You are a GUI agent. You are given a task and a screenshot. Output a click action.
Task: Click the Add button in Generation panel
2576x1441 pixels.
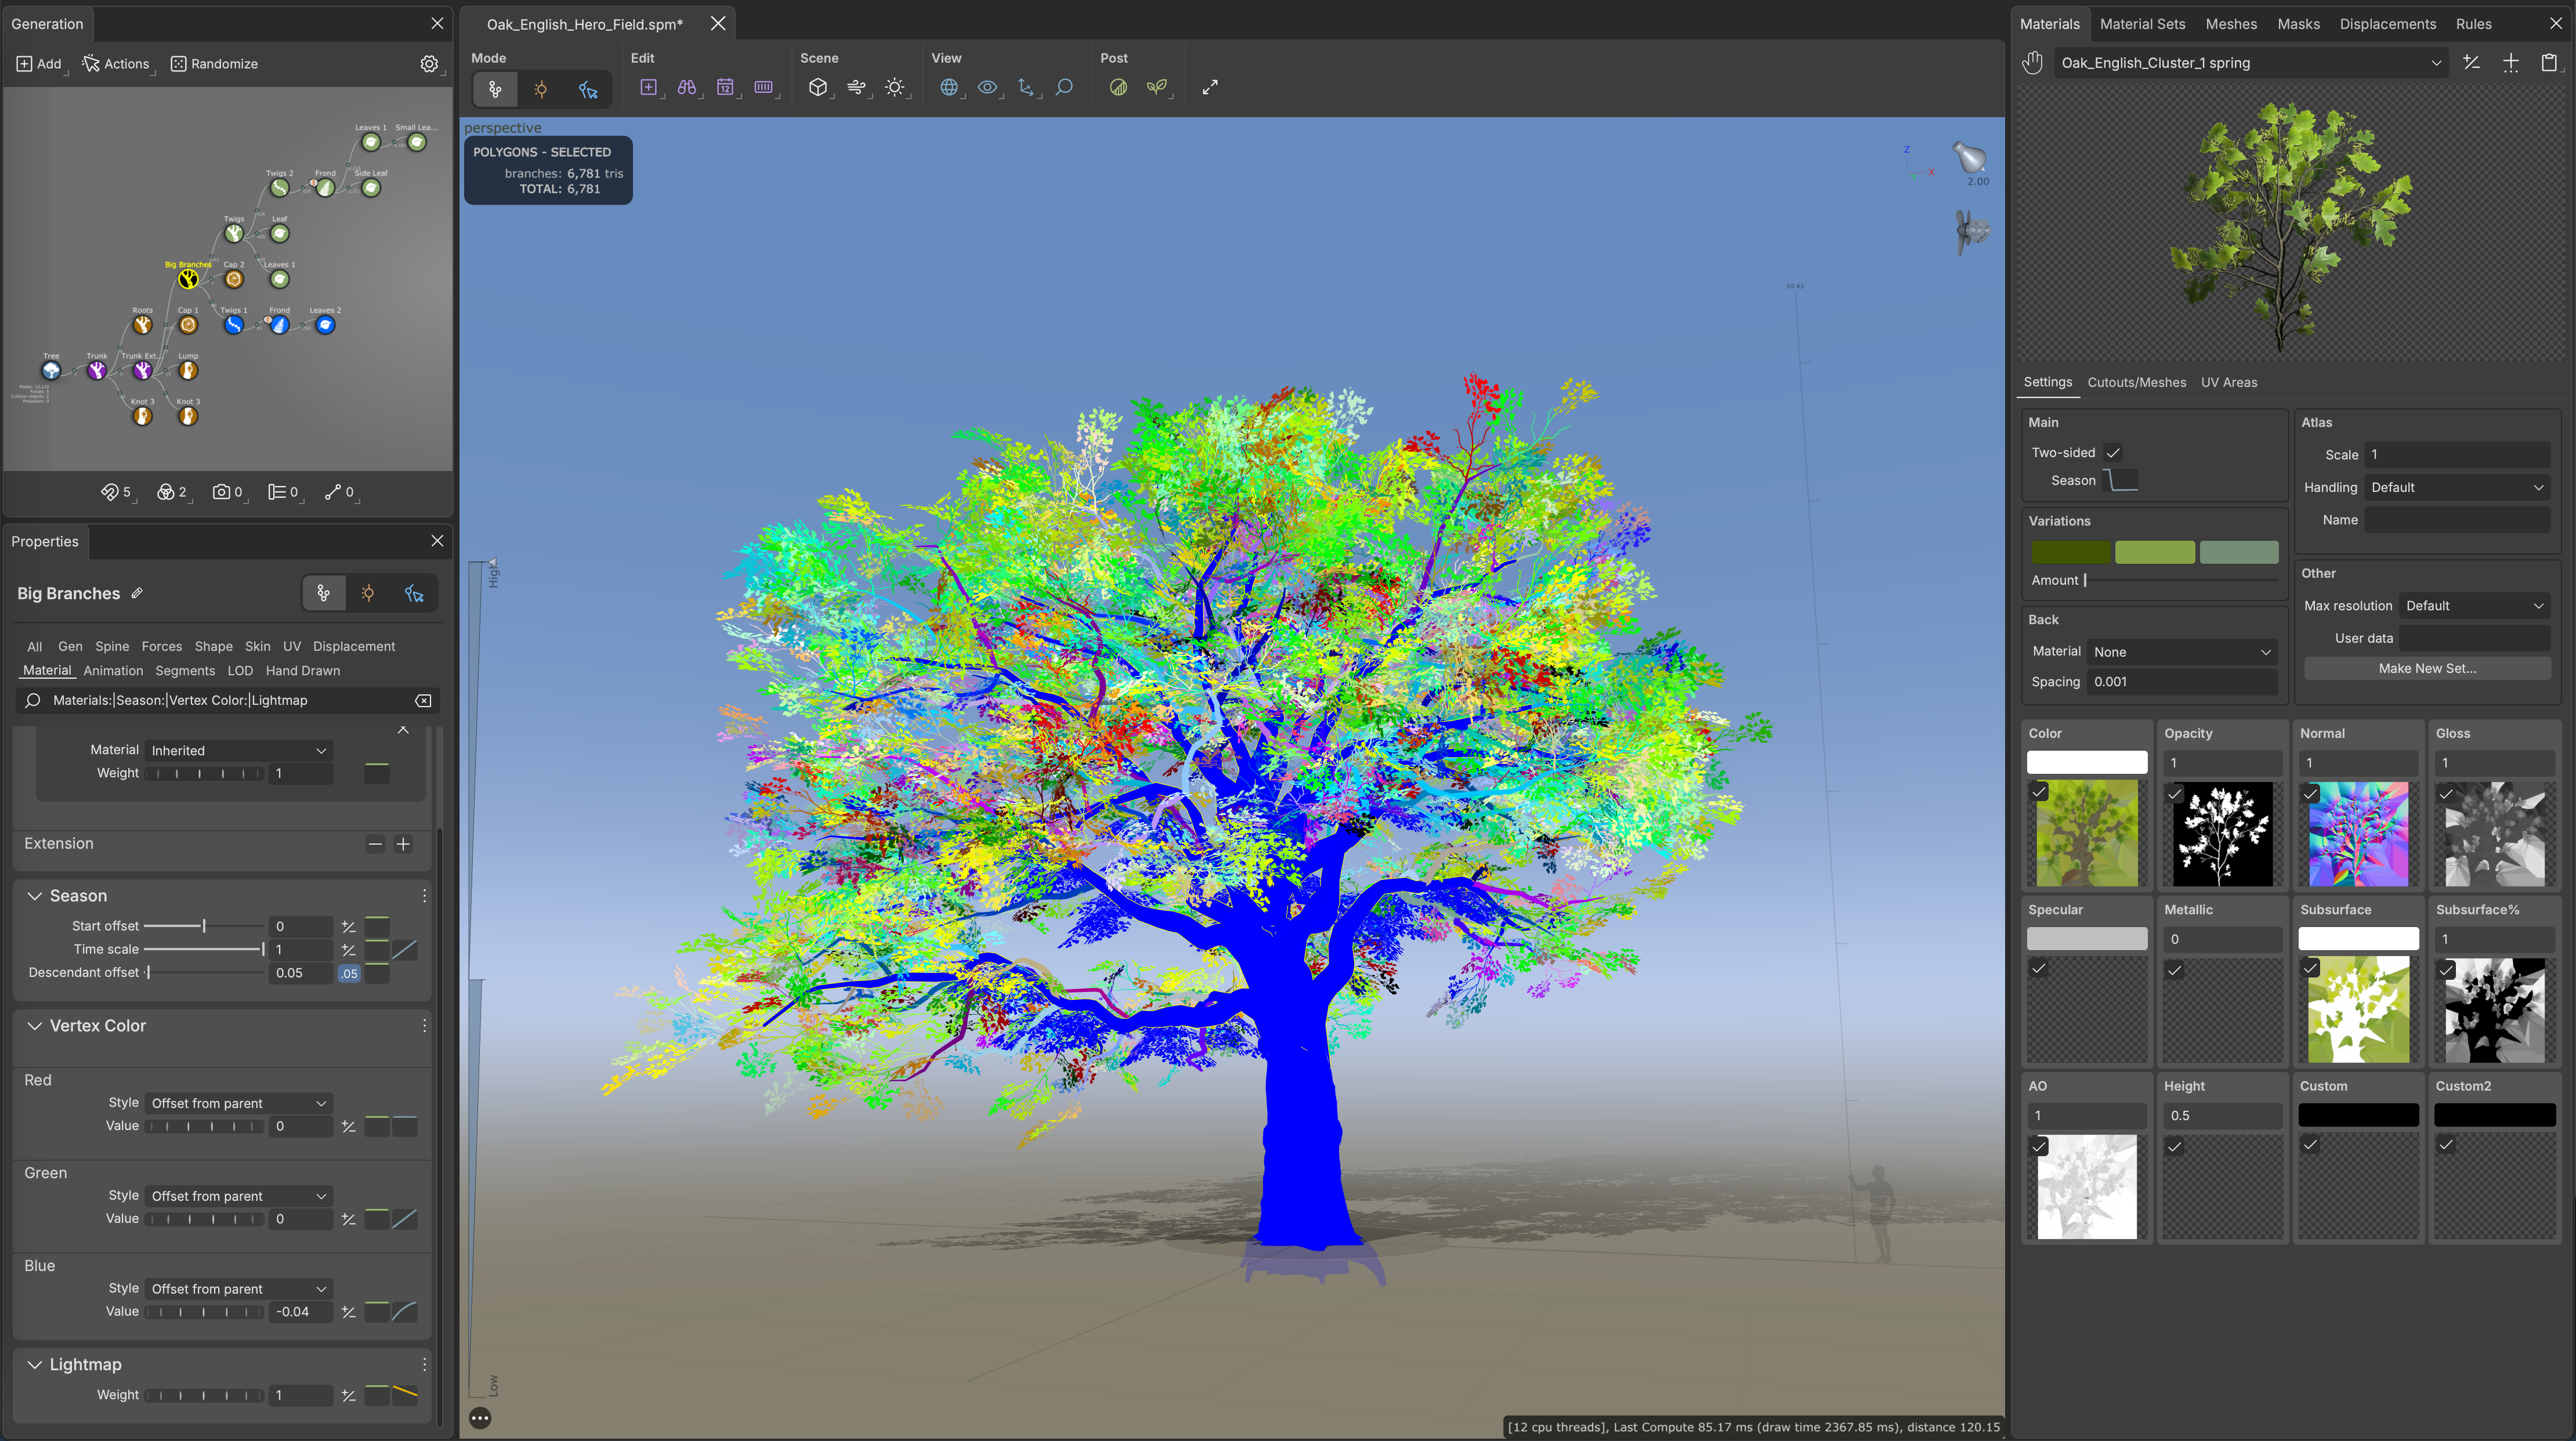[x=39, y=63]
